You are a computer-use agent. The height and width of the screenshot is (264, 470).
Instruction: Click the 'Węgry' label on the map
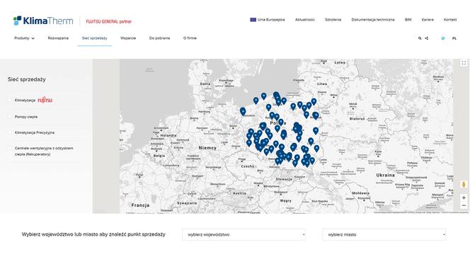click(286, 201)
